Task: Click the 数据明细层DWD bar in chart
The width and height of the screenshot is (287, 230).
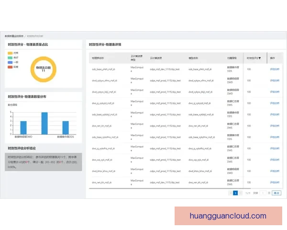Action: click(x=23, y=127)
